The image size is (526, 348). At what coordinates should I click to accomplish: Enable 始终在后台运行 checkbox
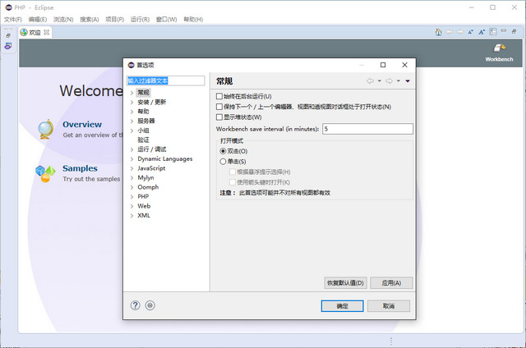click(219, 96)
